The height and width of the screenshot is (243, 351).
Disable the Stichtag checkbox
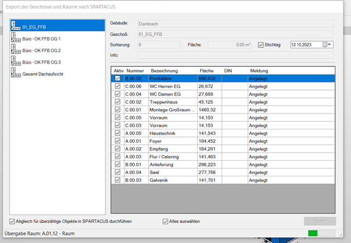[x=260, y=45]
